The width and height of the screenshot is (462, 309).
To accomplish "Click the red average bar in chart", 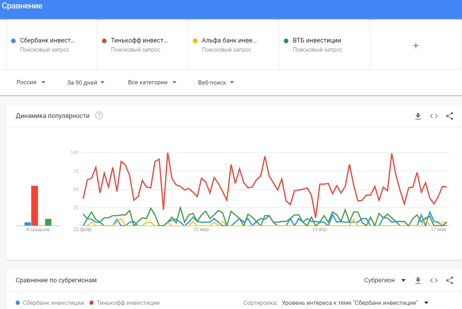I will click(x=34, y=205).
